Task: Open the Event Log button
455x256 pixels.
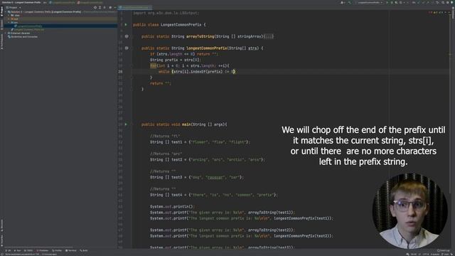Action: [443, 250]
